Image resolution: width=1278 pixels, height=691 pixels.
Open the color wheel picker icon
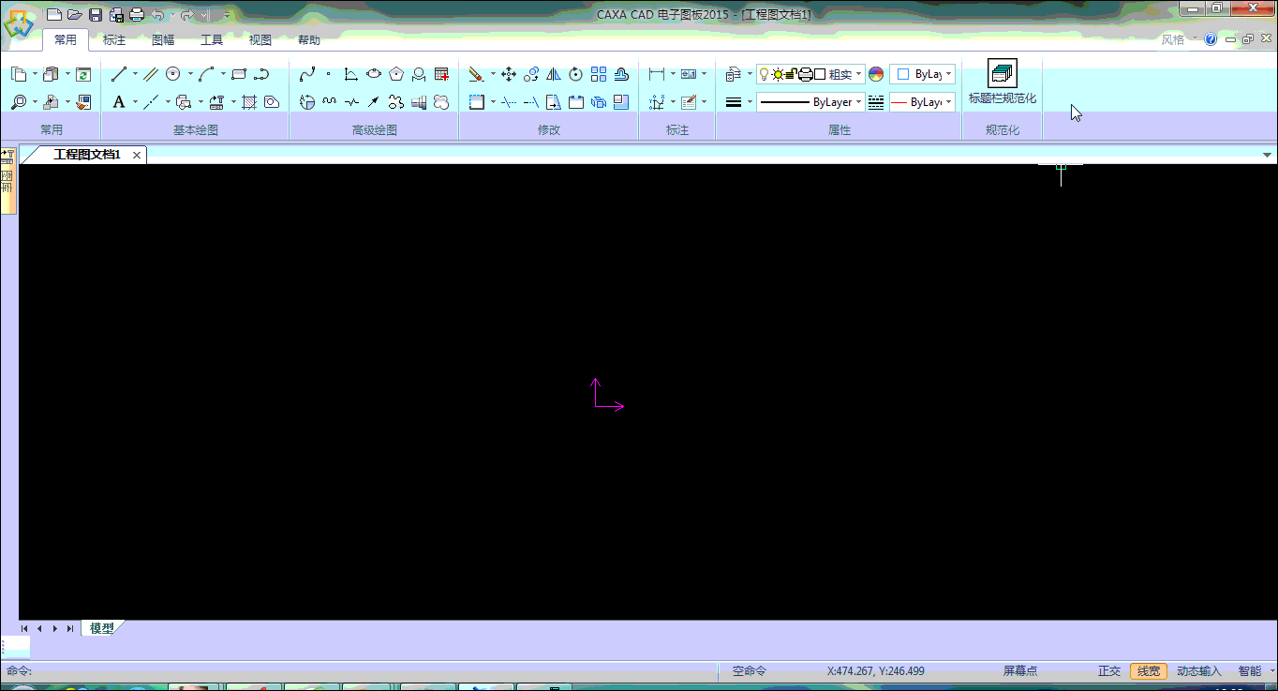[876, 74]
